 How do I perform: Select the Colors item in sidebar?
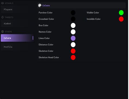(17, 38)
